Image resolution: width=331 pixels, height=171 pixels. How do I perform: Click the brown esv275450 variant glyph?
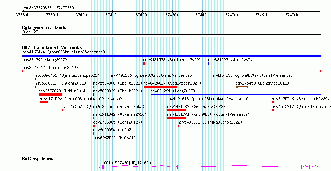click(x=242, y=87)
